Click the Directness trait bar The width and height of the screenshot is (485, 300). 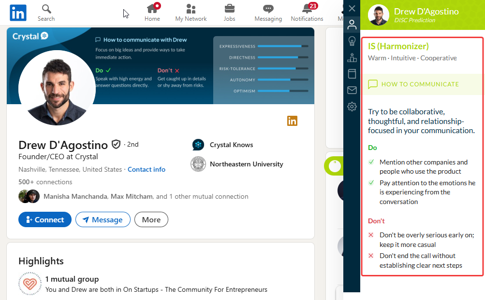pyautogui.click(x=283, y=57)
